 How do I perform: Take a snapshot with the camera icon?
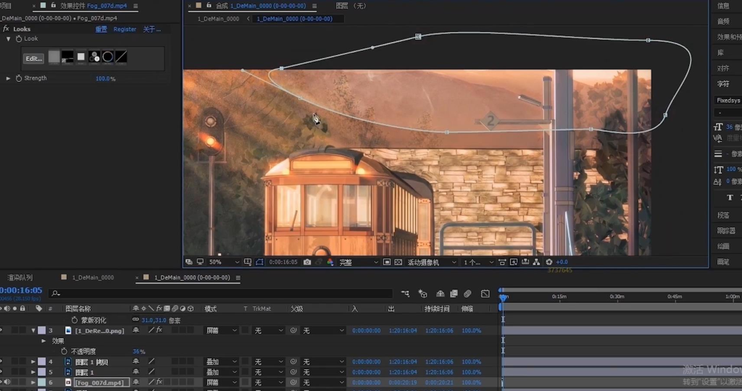(x=307, y=262)
